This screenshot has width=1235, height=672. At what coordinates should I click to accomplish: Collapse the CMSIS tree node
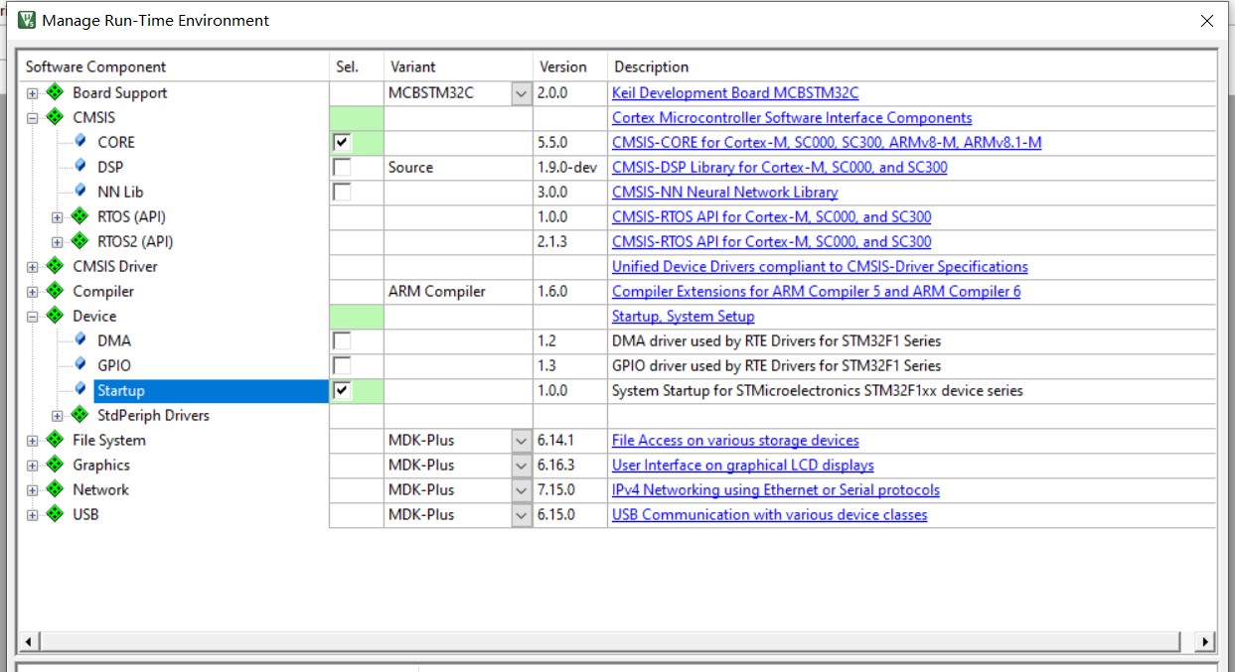point(33,118)
